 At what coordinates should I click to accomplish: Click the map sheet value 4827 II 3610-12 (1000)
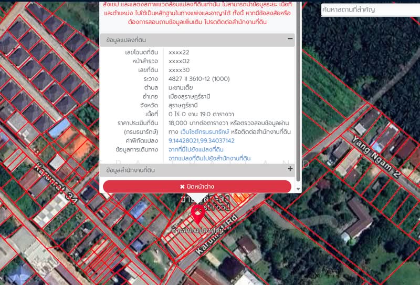point(199,79)
